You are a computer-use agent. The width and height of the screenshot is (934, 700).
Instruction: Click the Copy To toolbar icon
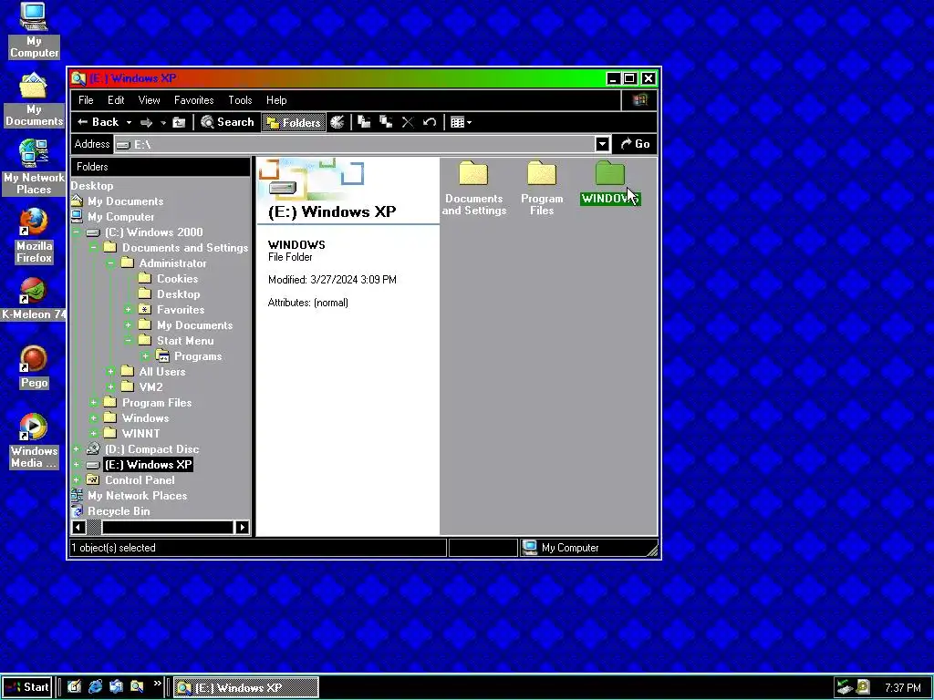tap(386, 122)
